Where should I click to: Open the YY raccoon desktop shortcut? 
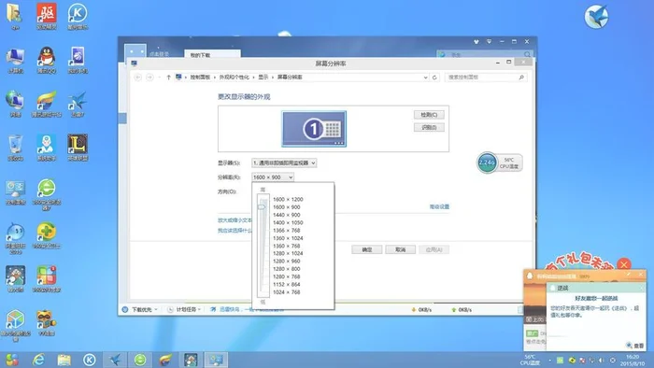coord(47,322)
